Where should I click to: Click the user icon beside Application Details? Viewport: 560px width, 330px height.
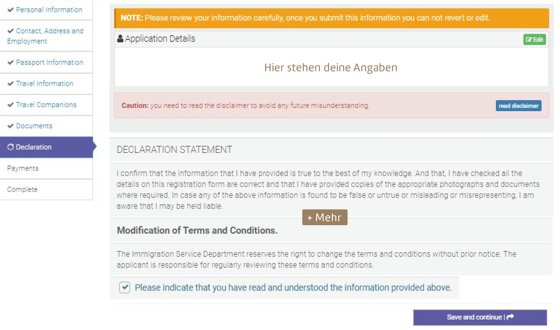coord(120,39)
